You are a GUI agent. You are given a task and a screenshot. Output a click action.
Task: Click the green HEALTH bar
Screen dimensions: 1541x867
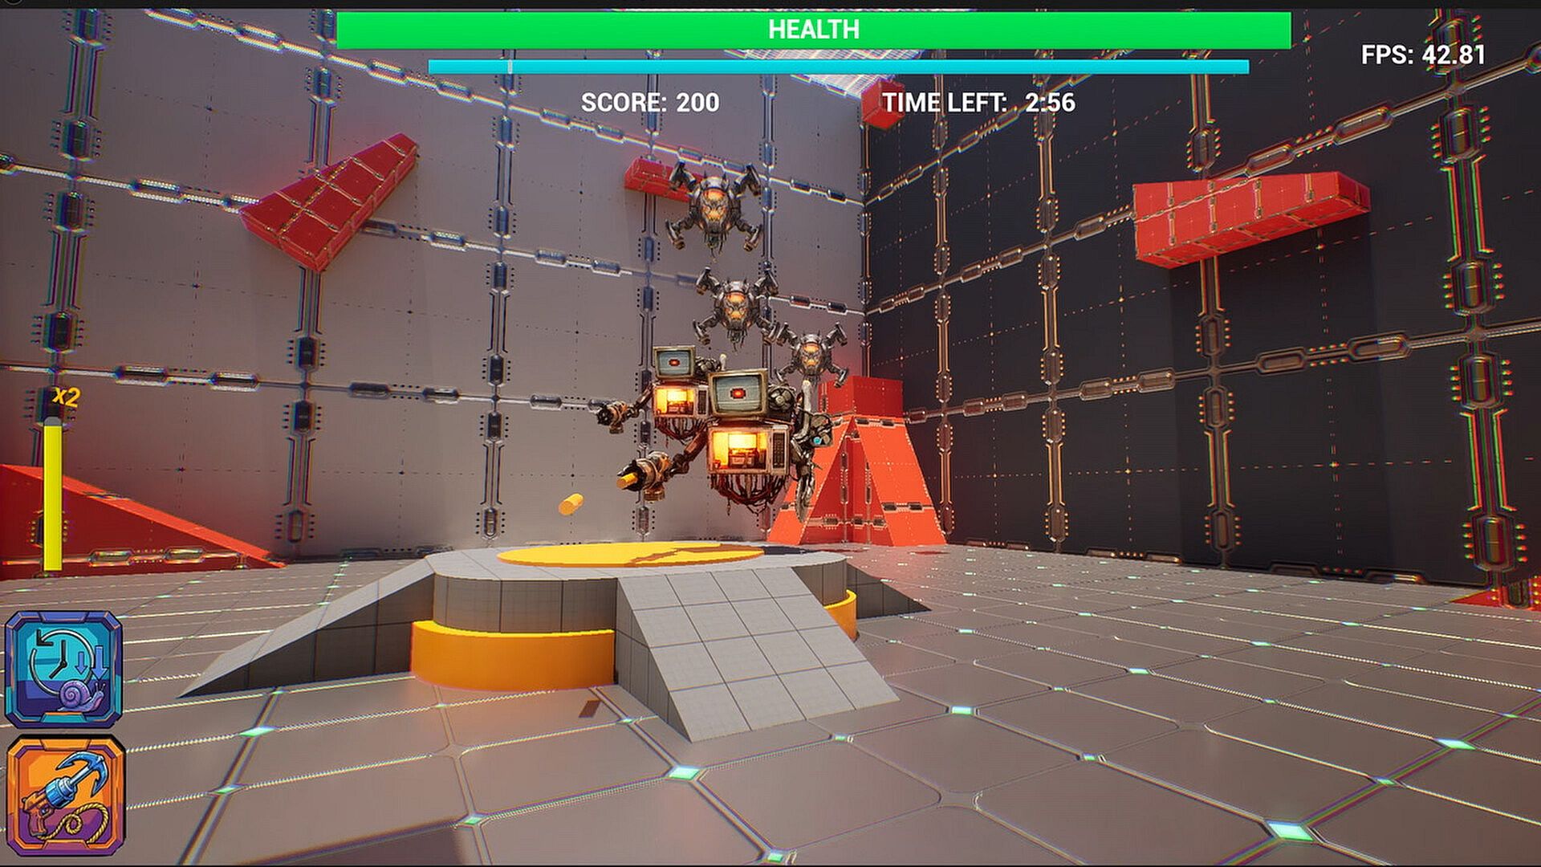[x=813, y=31]
